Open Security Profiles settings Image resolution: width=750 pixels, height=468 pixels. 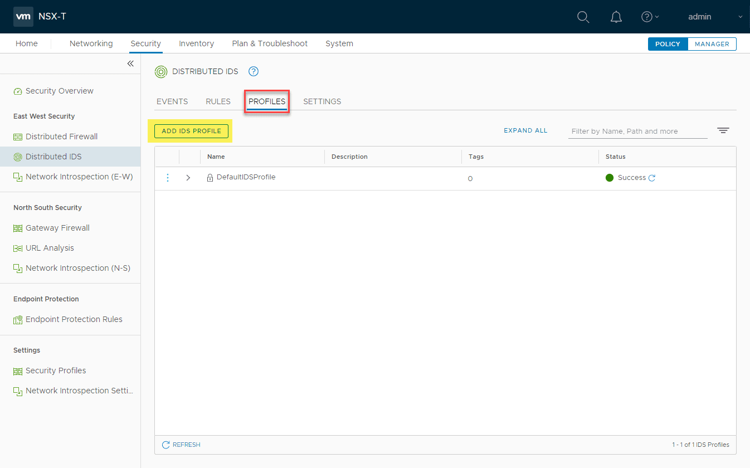tap(56, 371)
